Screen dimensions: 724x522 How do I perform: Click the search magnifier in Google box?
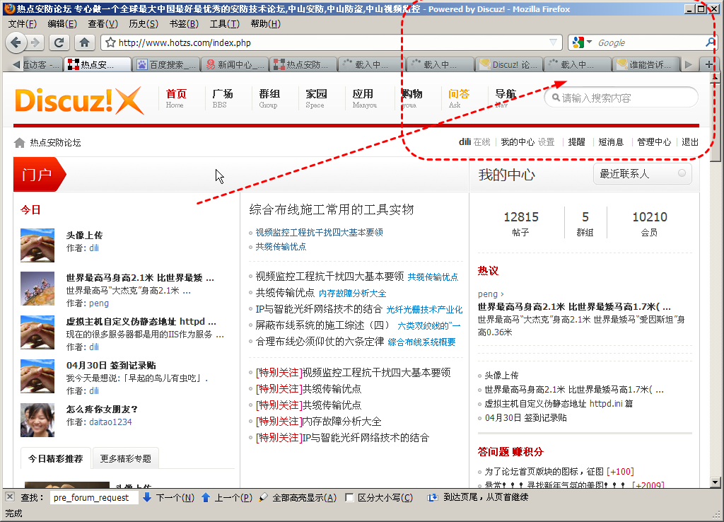pos(710,42)
